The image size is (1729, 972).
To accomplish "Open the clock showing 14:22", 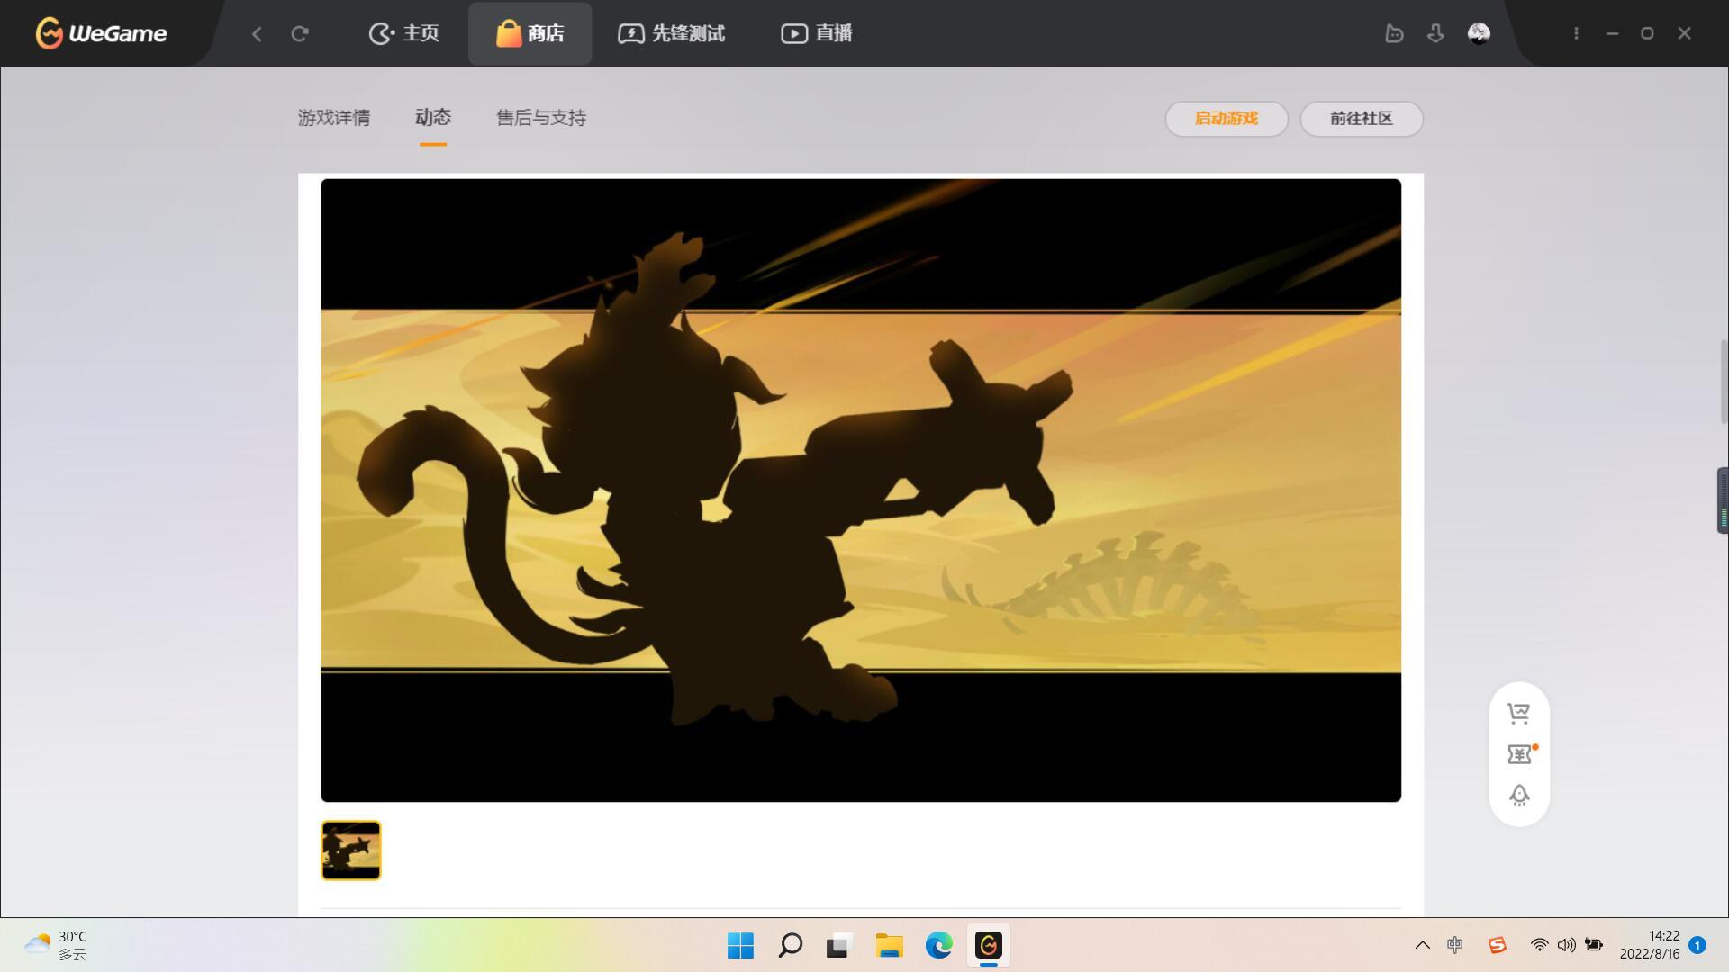I will coord(1650,945).
